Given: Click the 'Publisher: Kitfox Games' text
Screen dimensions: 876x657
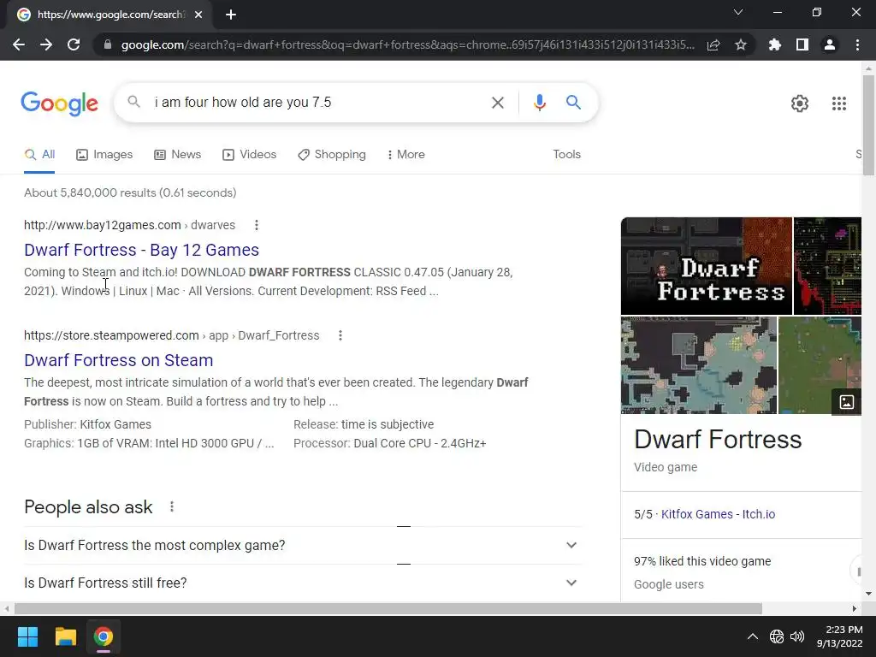Looking at the screenshot, I should click(88, 424).
